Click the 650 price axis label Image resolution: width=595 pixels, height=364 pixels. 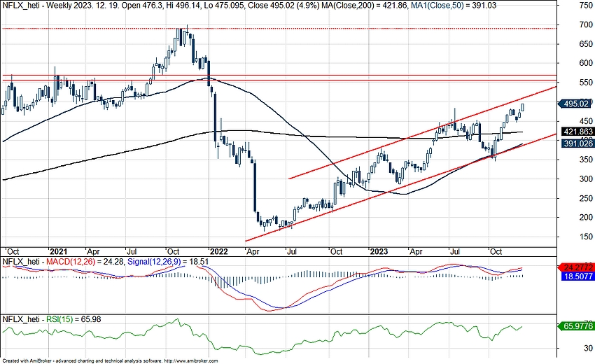[x=586, y=44]
